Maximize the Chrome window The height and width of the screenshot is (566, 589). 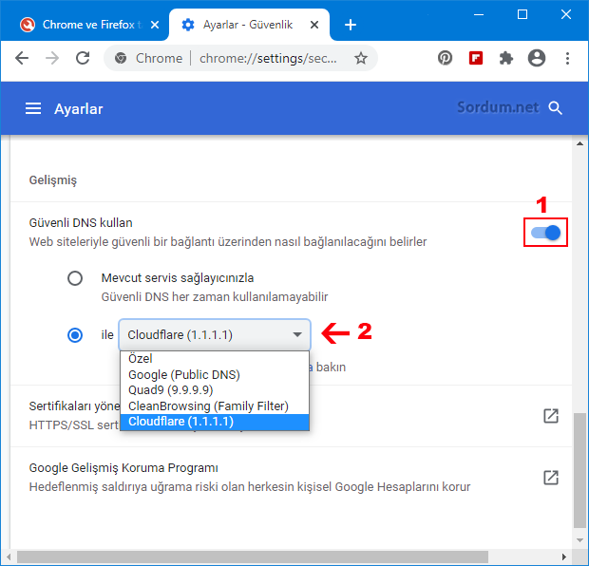522,14
